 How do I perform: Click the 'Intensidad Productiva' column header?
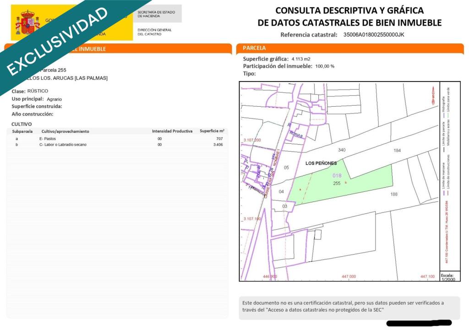coord(172,131)
